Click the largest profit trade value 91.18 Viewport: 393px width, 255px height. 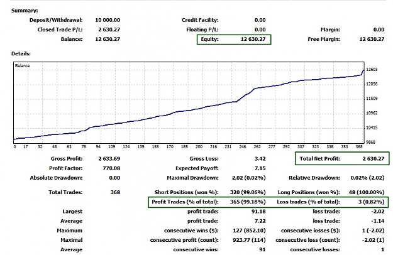258,212
